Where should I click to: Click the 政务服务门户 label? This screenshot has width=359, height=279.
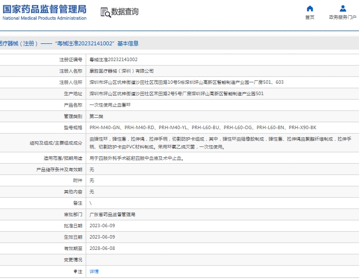click(343, 17)
